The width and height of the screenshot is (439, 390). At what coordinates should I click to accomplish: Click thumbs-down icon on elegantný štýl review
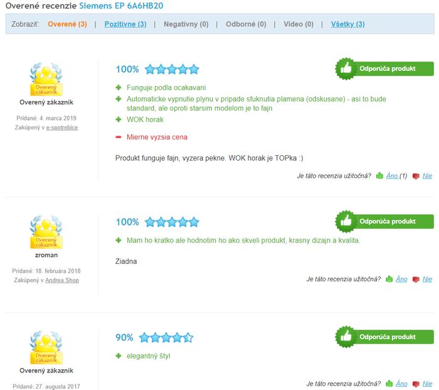[416, 384]
